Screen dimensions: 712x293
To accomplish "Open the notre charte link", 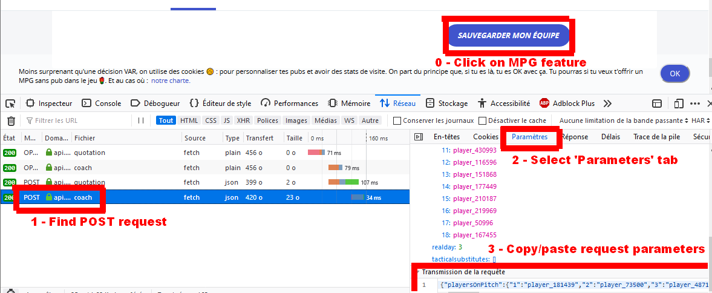I will pyautogui.click(x=170, y=81).
